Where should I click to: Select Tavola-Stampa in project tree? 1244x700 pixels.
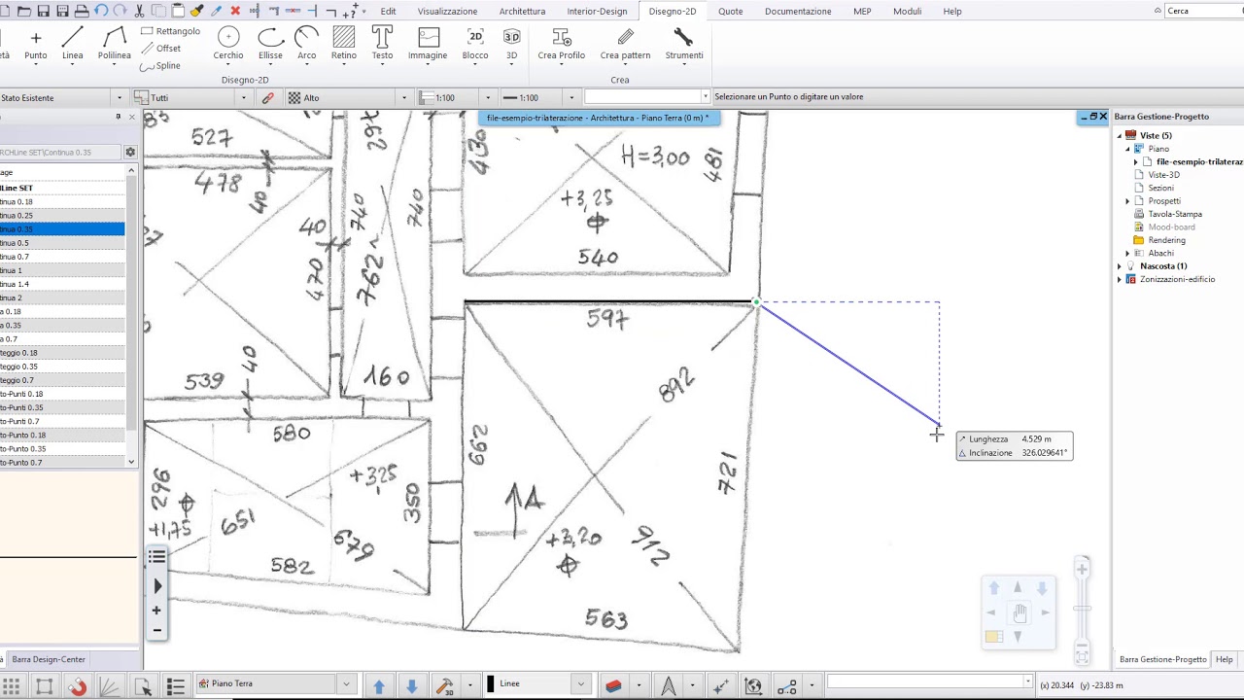(x=1175, y=214)
